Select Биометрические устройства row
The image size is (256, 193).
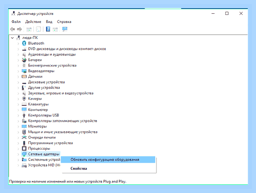(x=52, y=66)
